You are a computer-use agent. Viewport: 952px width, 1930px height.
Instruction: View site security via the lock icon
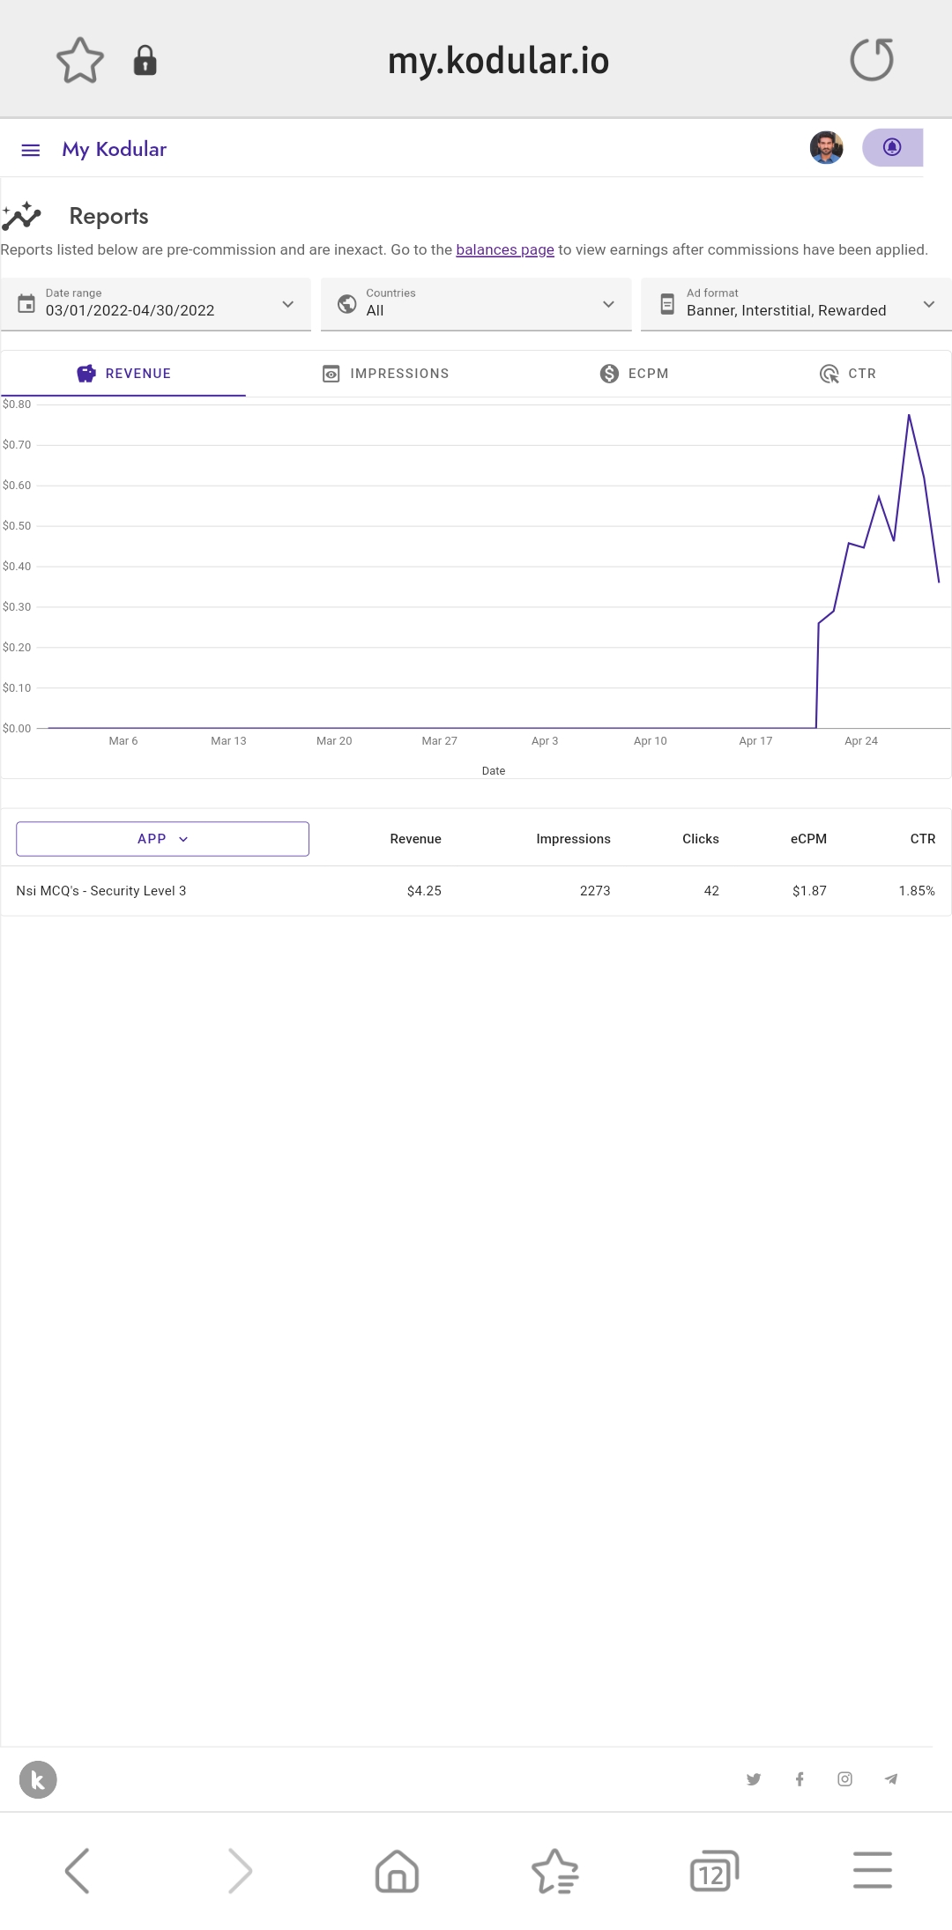pos(145,60)
